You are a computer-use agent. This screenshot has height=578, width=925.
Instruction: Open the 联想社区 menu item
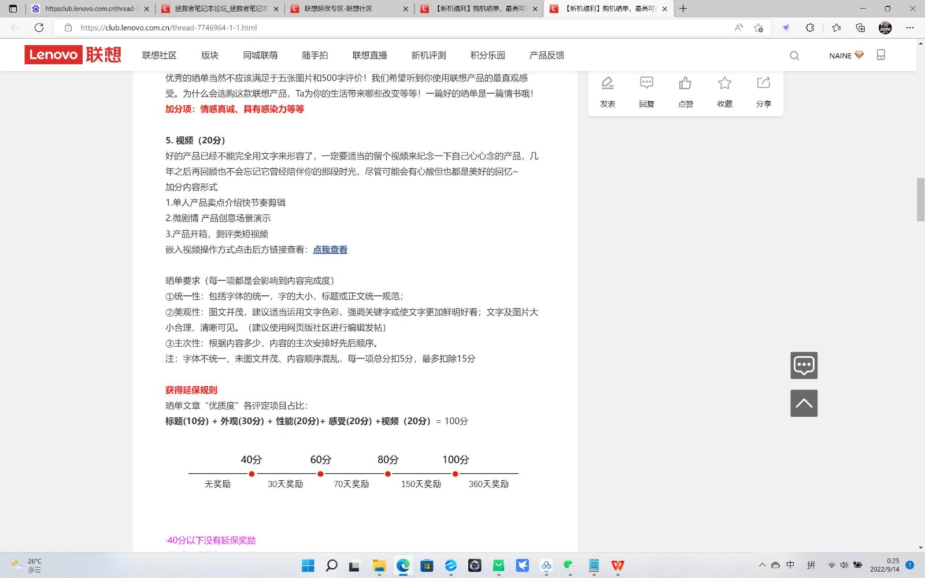(x=160, y=55)
